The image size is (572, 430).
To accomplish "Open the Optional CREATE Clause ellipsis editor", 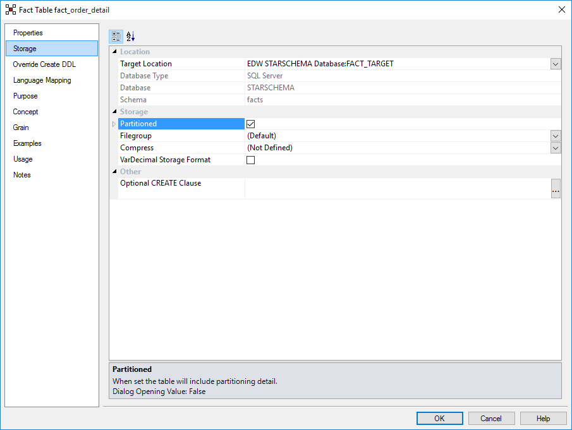I will [555, 188].
